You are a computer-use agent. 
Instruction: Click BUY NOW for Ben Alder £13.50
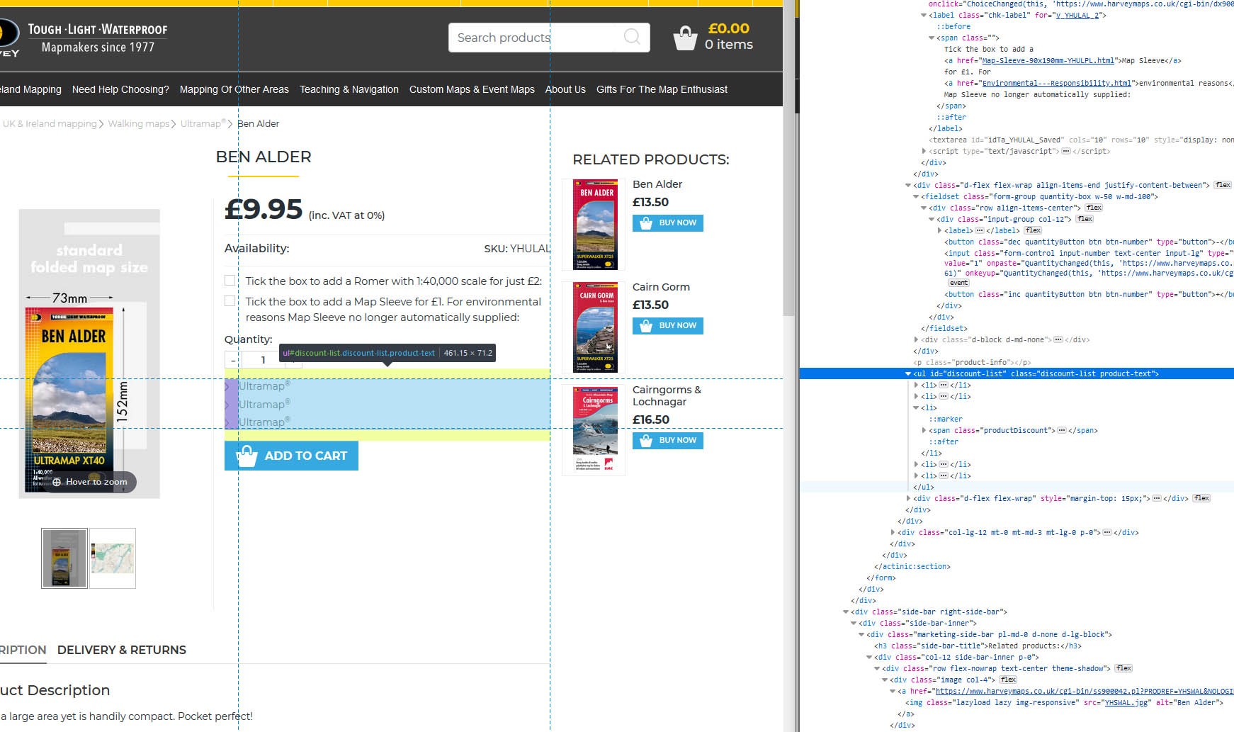click(667, 223)
